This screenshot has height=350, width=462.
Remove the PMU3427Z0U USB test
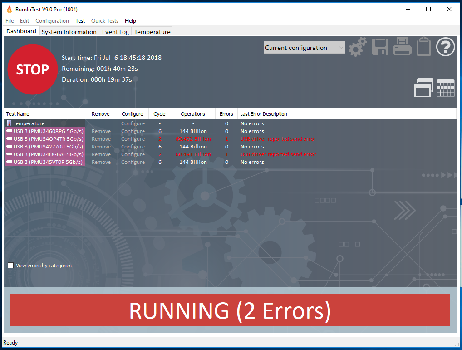101,147
